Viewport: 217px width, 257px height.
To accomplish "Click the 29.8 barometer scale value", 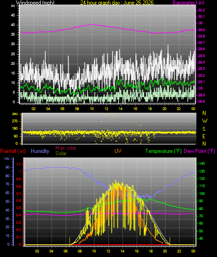I will tap(201, 36).
